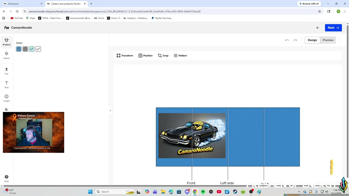Toggle the white color swatch
The width and height of the screenshot is (349, 196).
[38, 49]
